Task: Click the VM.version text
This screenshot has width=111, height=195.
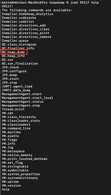Action: point(11,185)
